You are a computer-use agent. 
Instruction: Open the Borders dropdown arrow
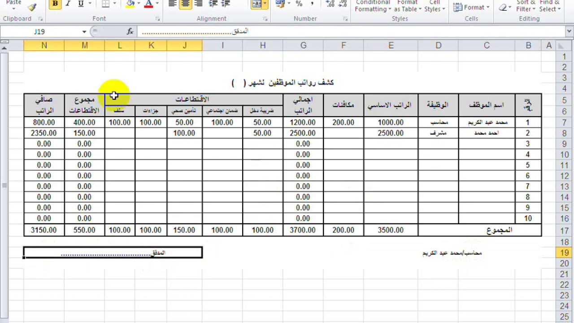point(115,4)
